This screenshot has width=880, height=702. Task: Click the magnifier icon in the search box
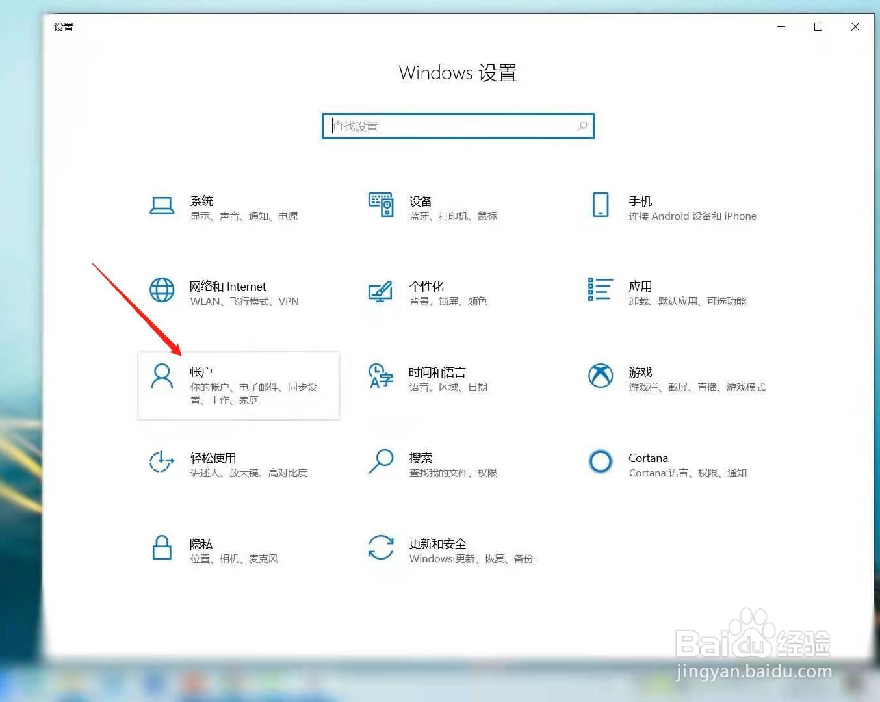[x=583, y=126]
